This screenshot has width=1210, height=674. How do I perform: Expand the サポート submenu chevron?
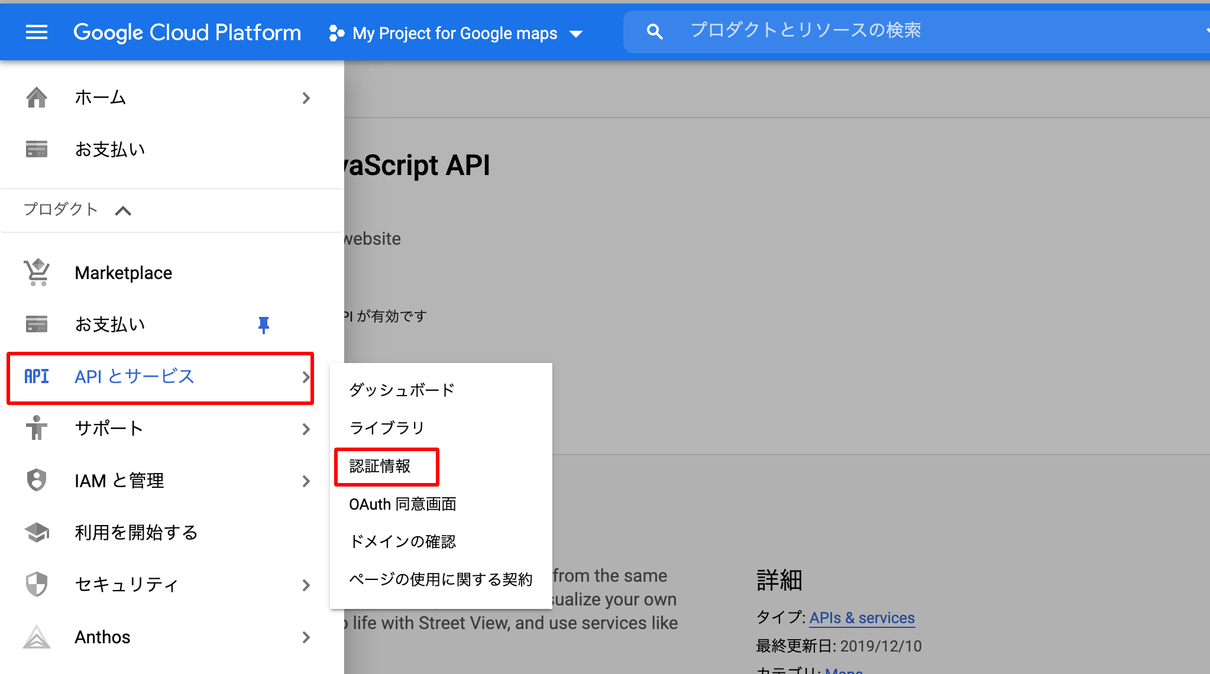(306, 429)
